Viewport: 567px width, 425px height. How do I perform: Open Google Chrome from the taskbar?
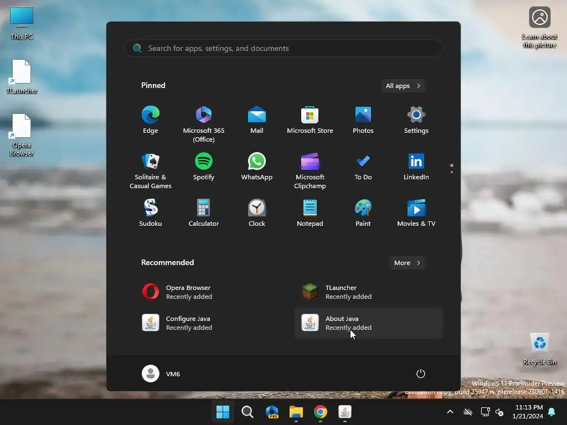tap(321, 412)
